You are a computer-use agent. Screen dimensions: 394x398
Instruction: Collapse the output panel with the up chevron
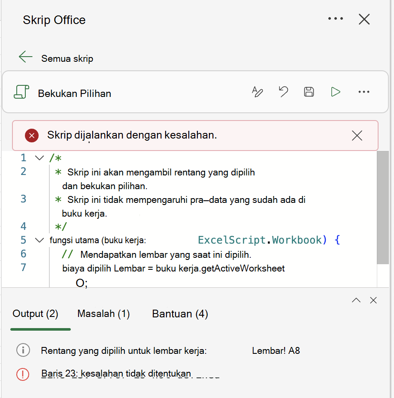pyautogui.click(x=356, y=300)
